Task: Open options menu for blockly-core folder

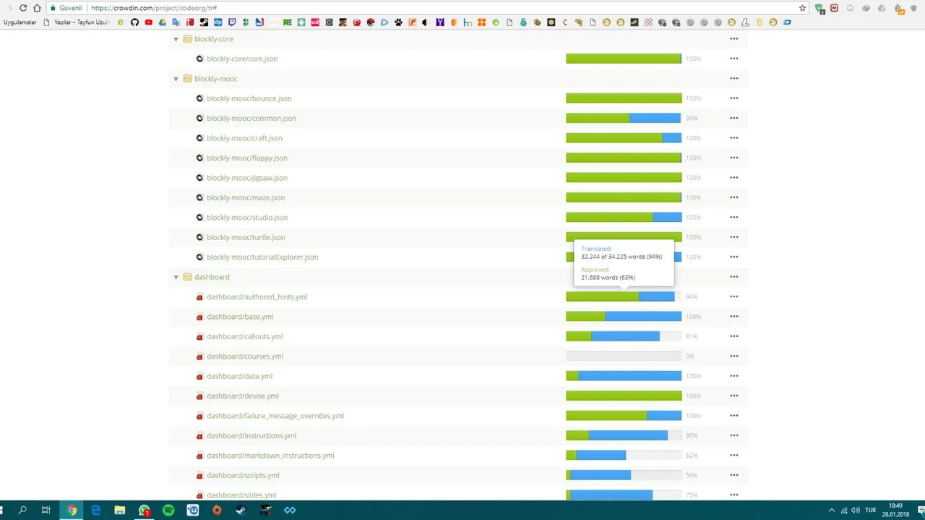Action: tap(734, 39)
